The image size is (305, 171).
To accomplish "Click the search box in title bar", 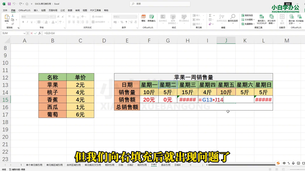I will point(160,4).
